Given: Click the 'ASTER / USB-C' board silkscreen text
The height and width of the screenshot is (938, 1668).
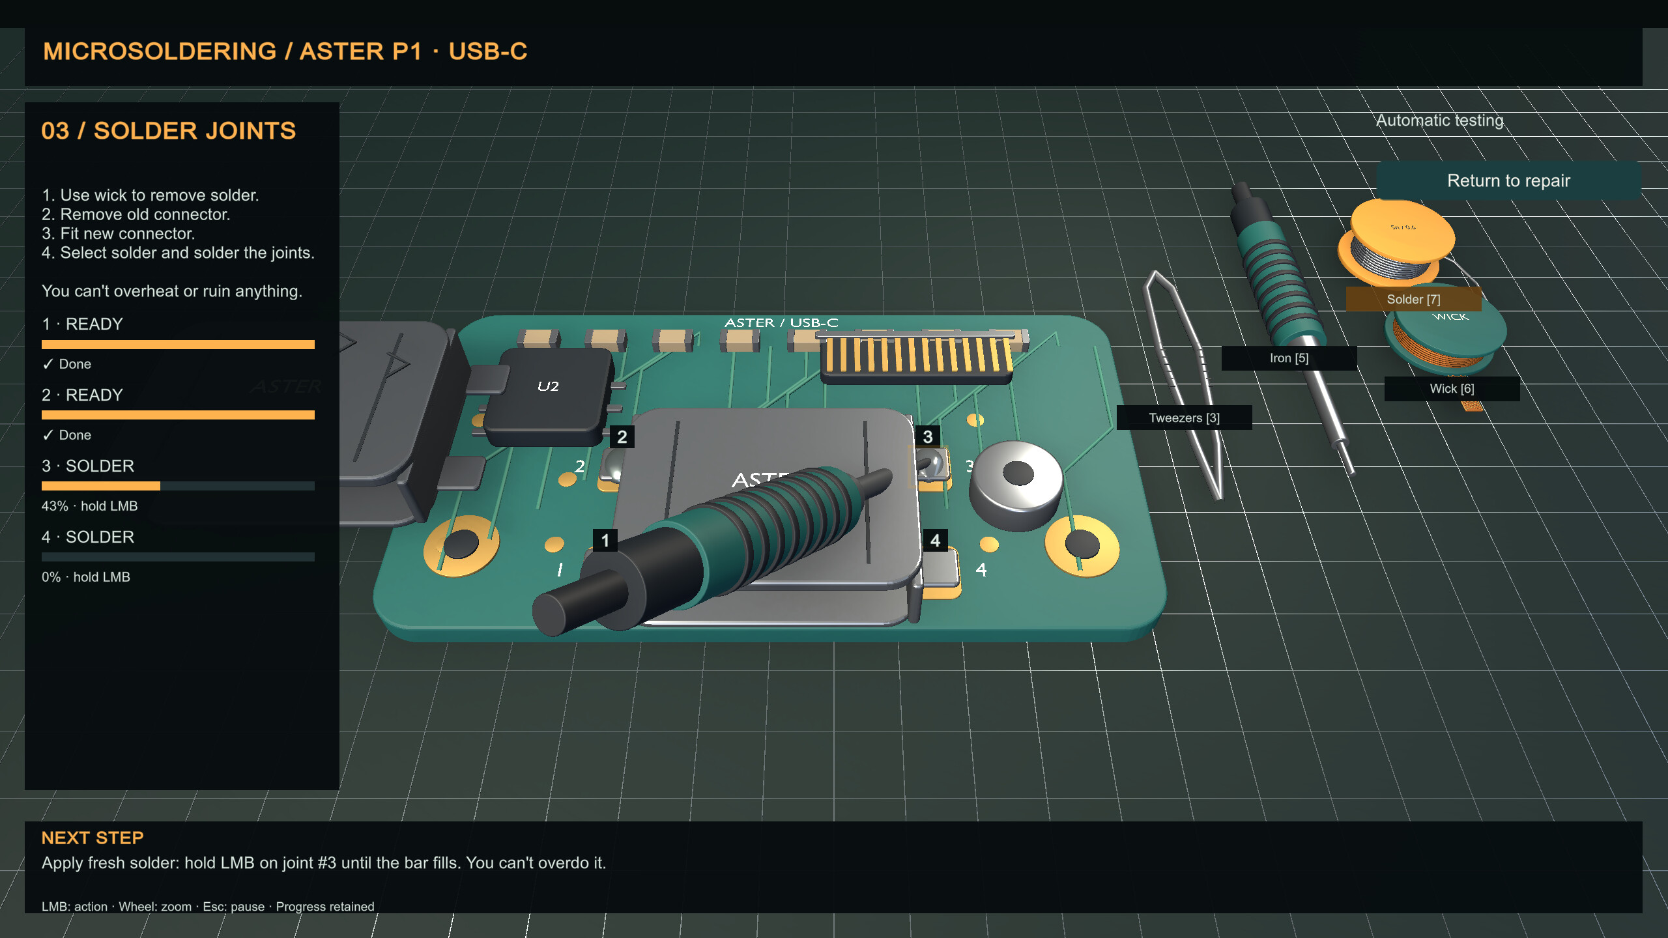Looking at the screenshot, I should click(781, 322).
